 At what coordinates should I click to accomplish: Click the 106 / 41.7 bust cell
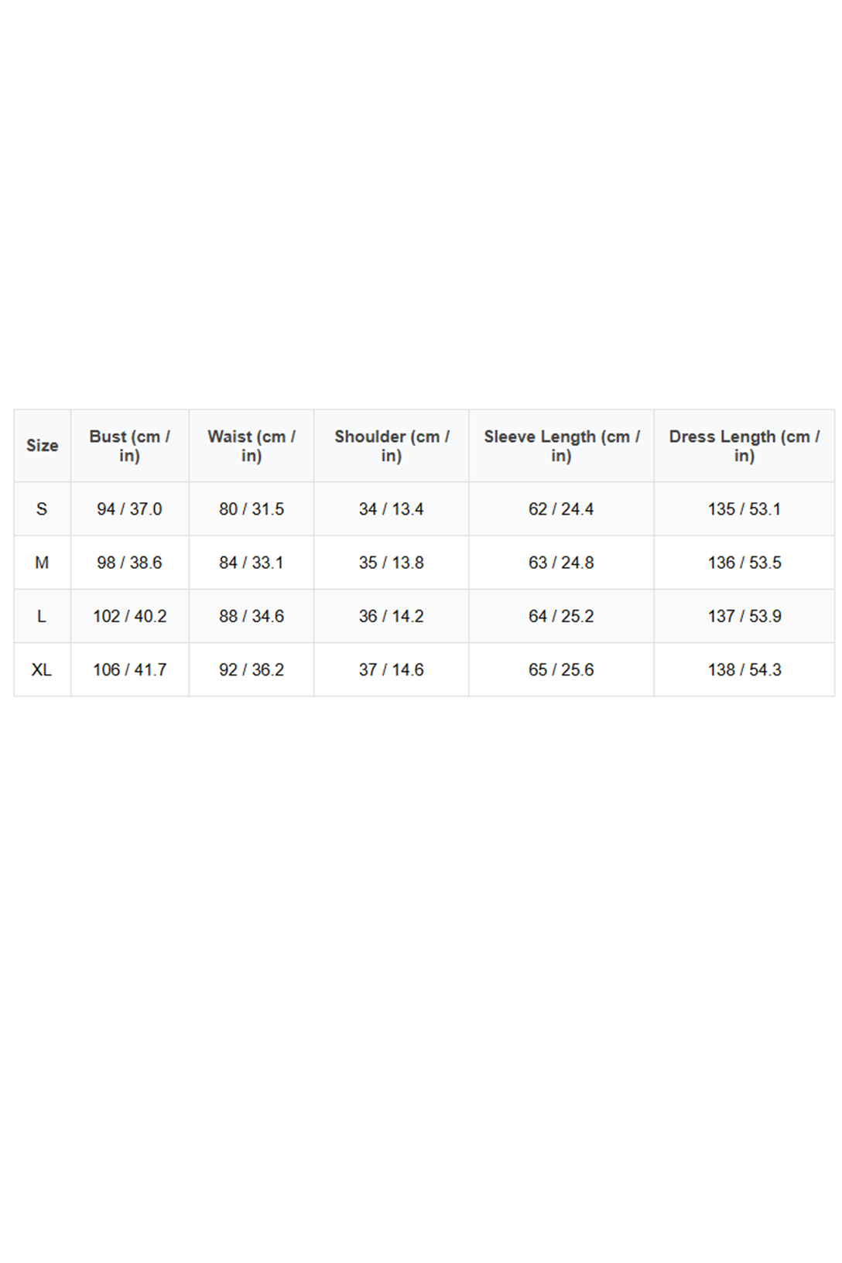point(129,669)
